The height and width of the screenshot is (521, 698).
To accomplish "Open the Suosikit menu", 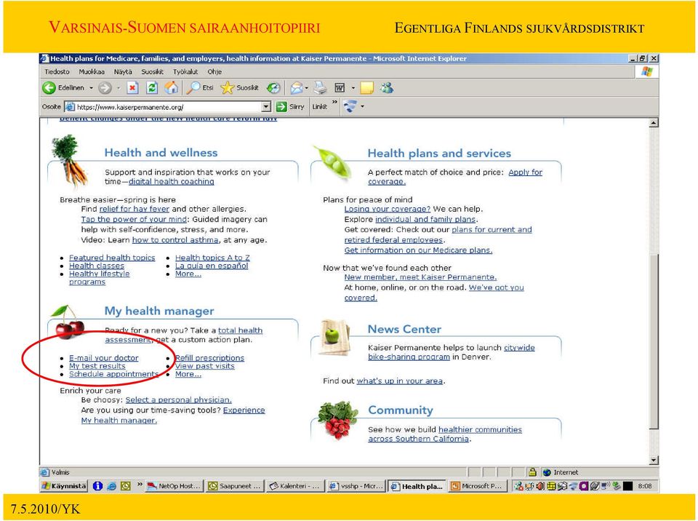I will pyautogui.click(x=152, y=72).
